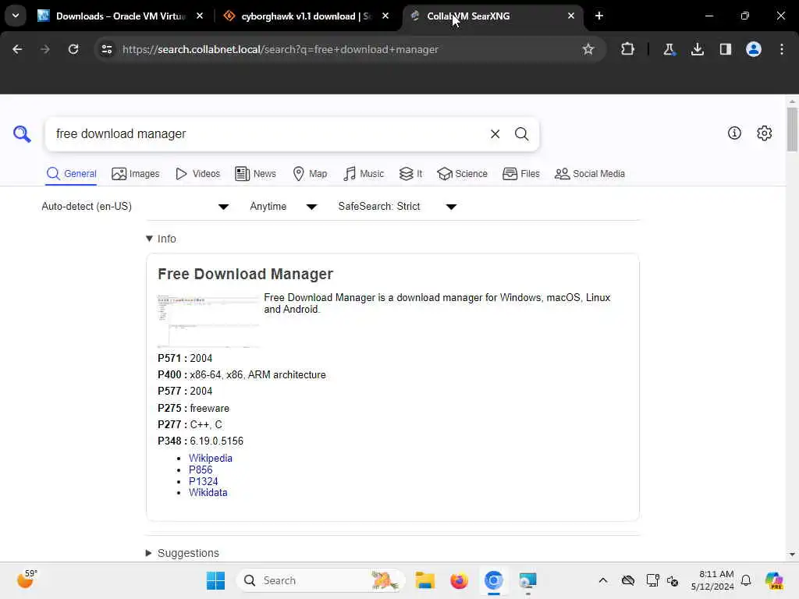
Task: Click the SearXNG magnifier logo
Action: click(x=22, y=134)
